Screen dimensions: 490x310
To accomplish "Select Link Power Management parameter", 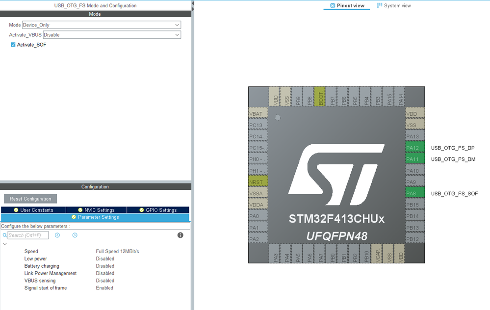I will 51,273.
